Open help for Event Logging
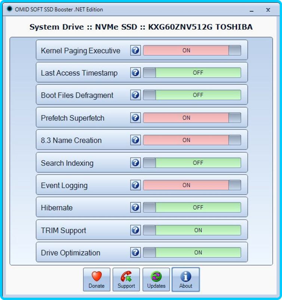 coord(135,185)
